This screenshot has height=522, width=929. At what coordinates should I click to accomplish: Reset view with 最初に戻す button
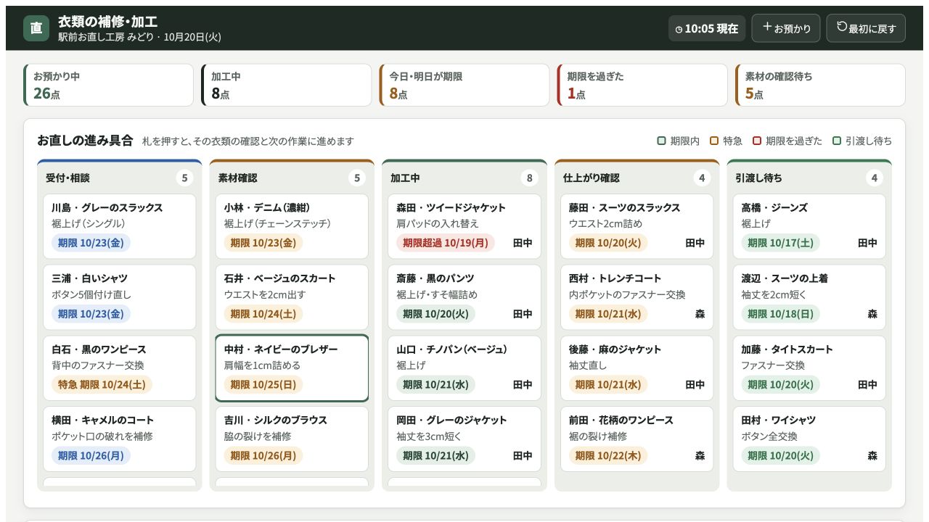tap(866, 28)
